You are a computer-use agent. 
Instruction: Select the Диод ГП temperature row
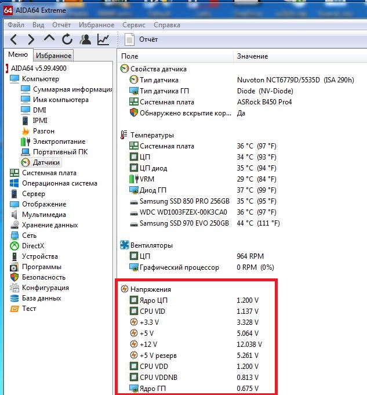coord(203,190)
